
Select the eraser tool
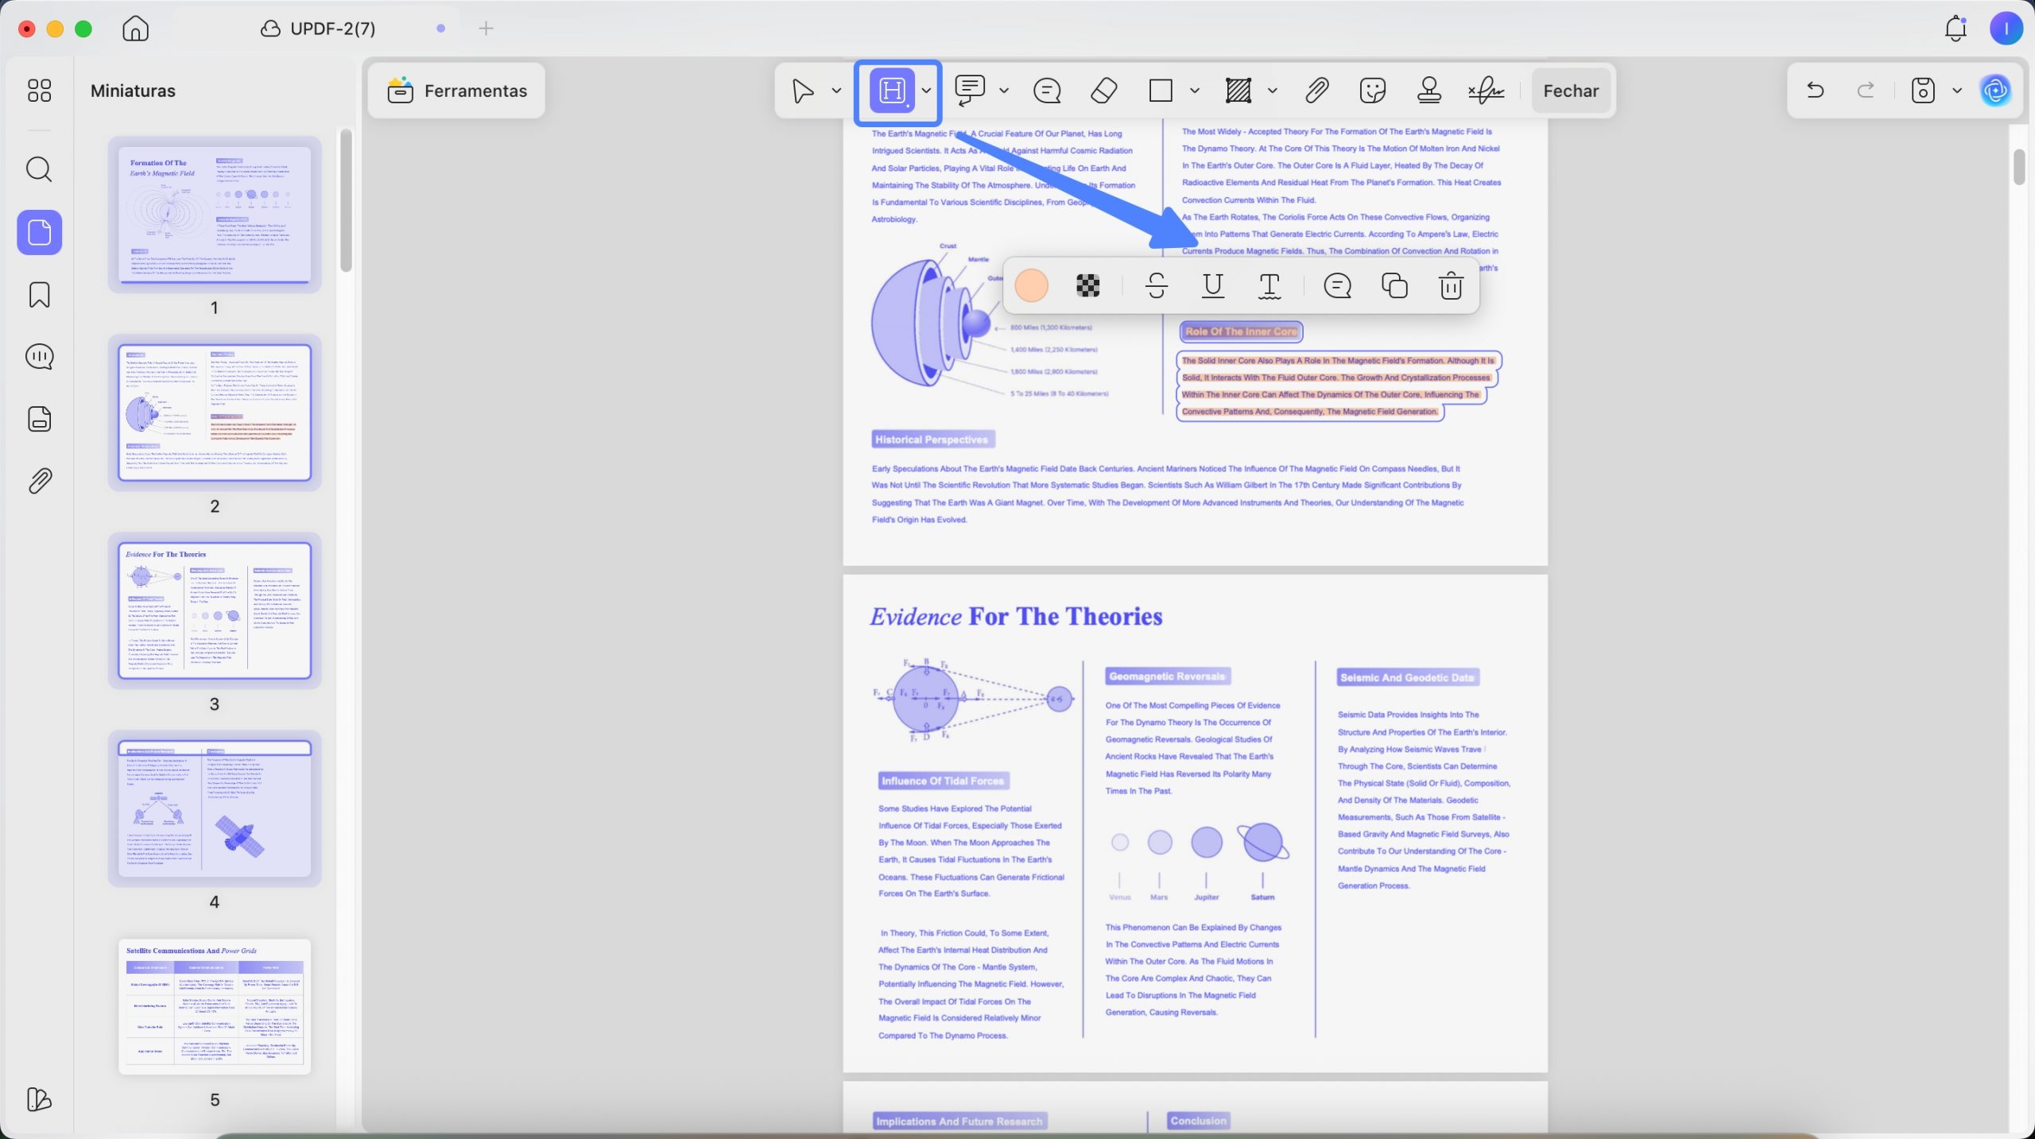click(1104, 91)
